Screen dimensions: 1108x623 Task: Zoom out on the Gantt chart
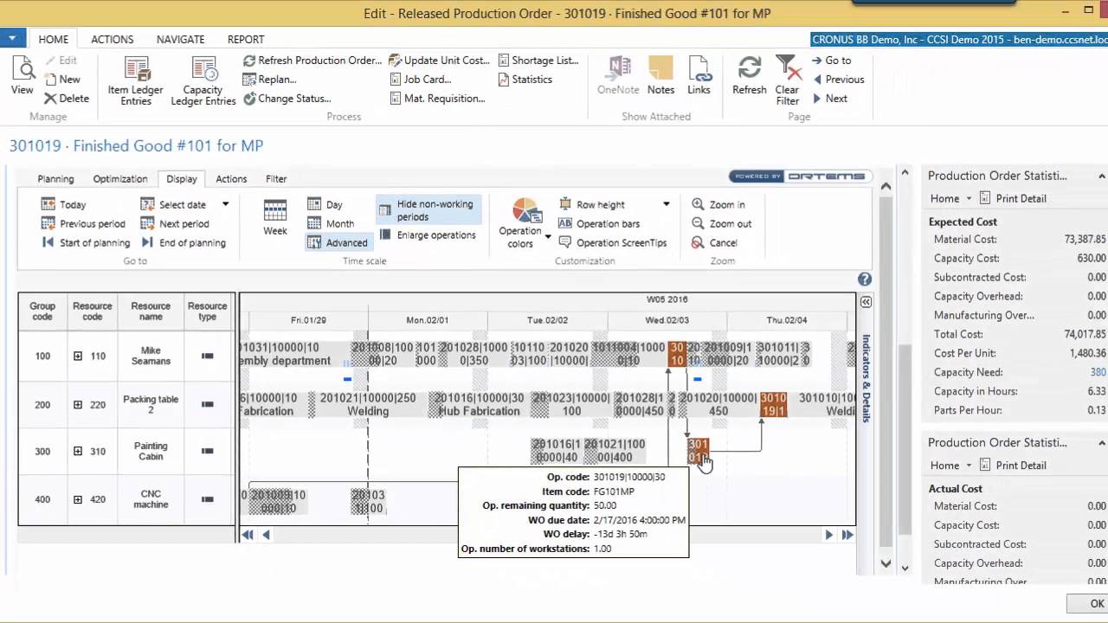721,224
